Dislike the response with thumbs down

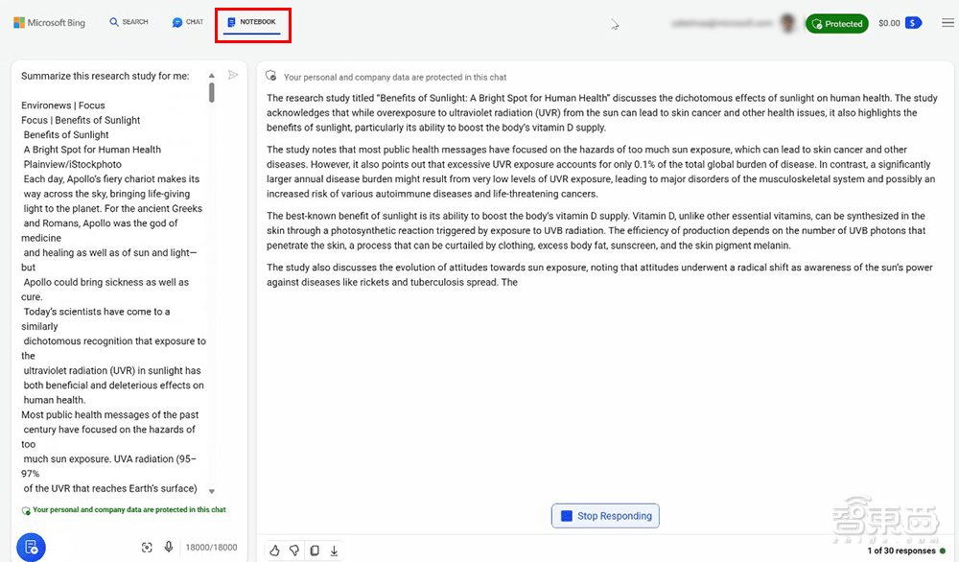point(294,550)
